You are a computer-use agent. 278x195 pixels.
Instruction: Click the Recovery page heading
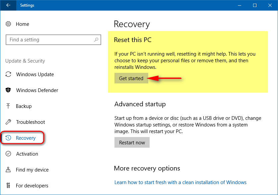pos(132,24)
